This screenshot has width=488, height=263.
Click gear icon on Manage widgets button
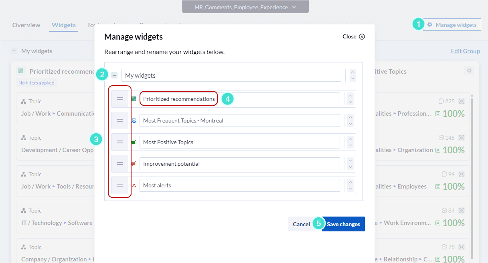click(x=430, y=25)
